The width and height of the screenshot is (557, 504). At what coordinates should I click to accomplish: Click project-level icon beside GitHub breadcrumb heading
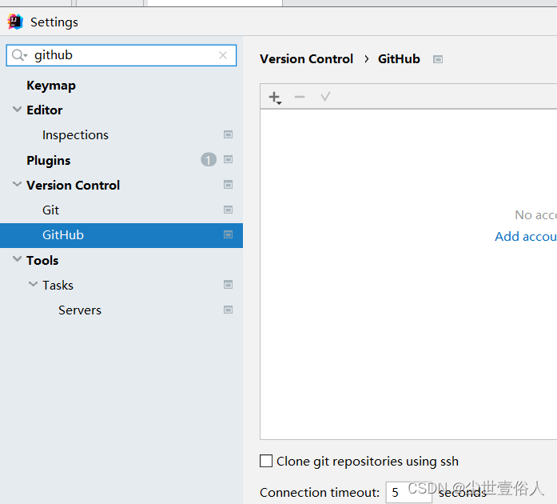438,59
